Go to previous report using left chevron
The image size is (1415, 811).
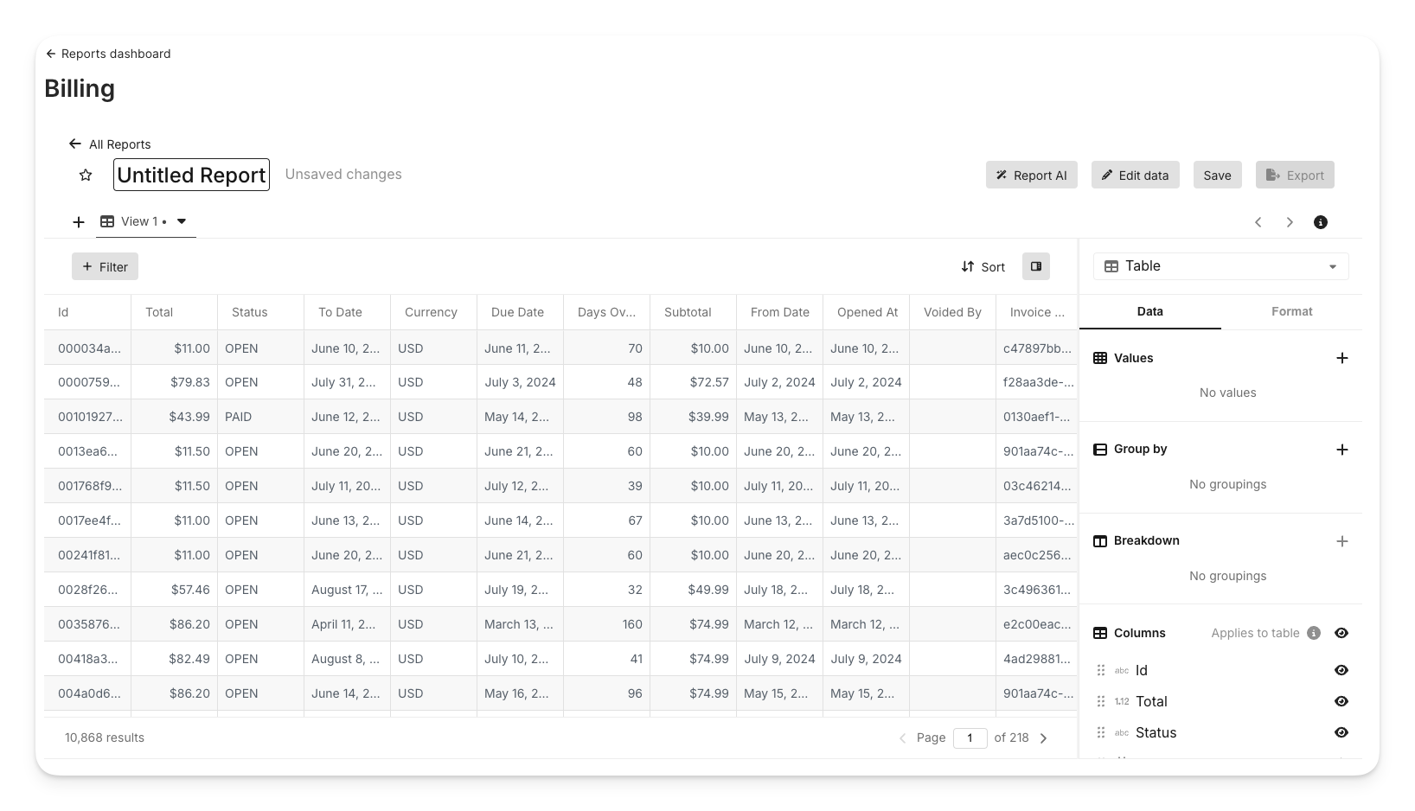click(x=1258, y=222)
